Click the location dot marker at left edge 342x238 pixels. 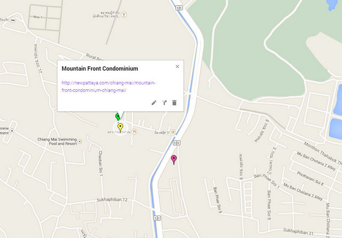(12, 130)
